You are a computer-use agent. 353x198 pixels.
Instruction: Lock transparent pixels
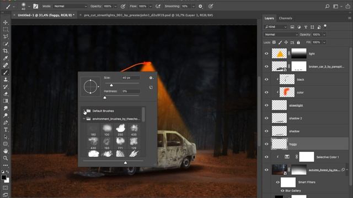(274, 42)
